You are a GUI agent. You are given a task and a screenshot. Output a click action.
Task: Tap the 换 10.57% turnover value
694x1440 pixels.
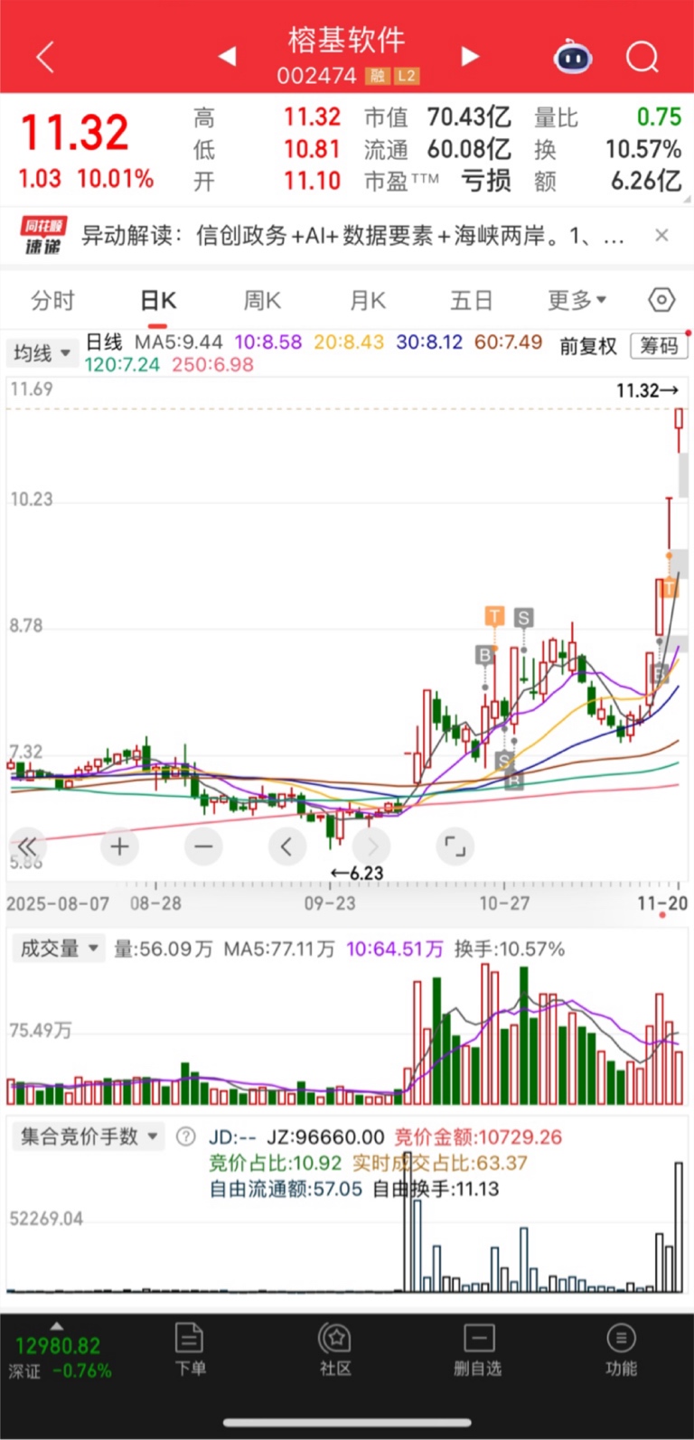coord(643,149)
